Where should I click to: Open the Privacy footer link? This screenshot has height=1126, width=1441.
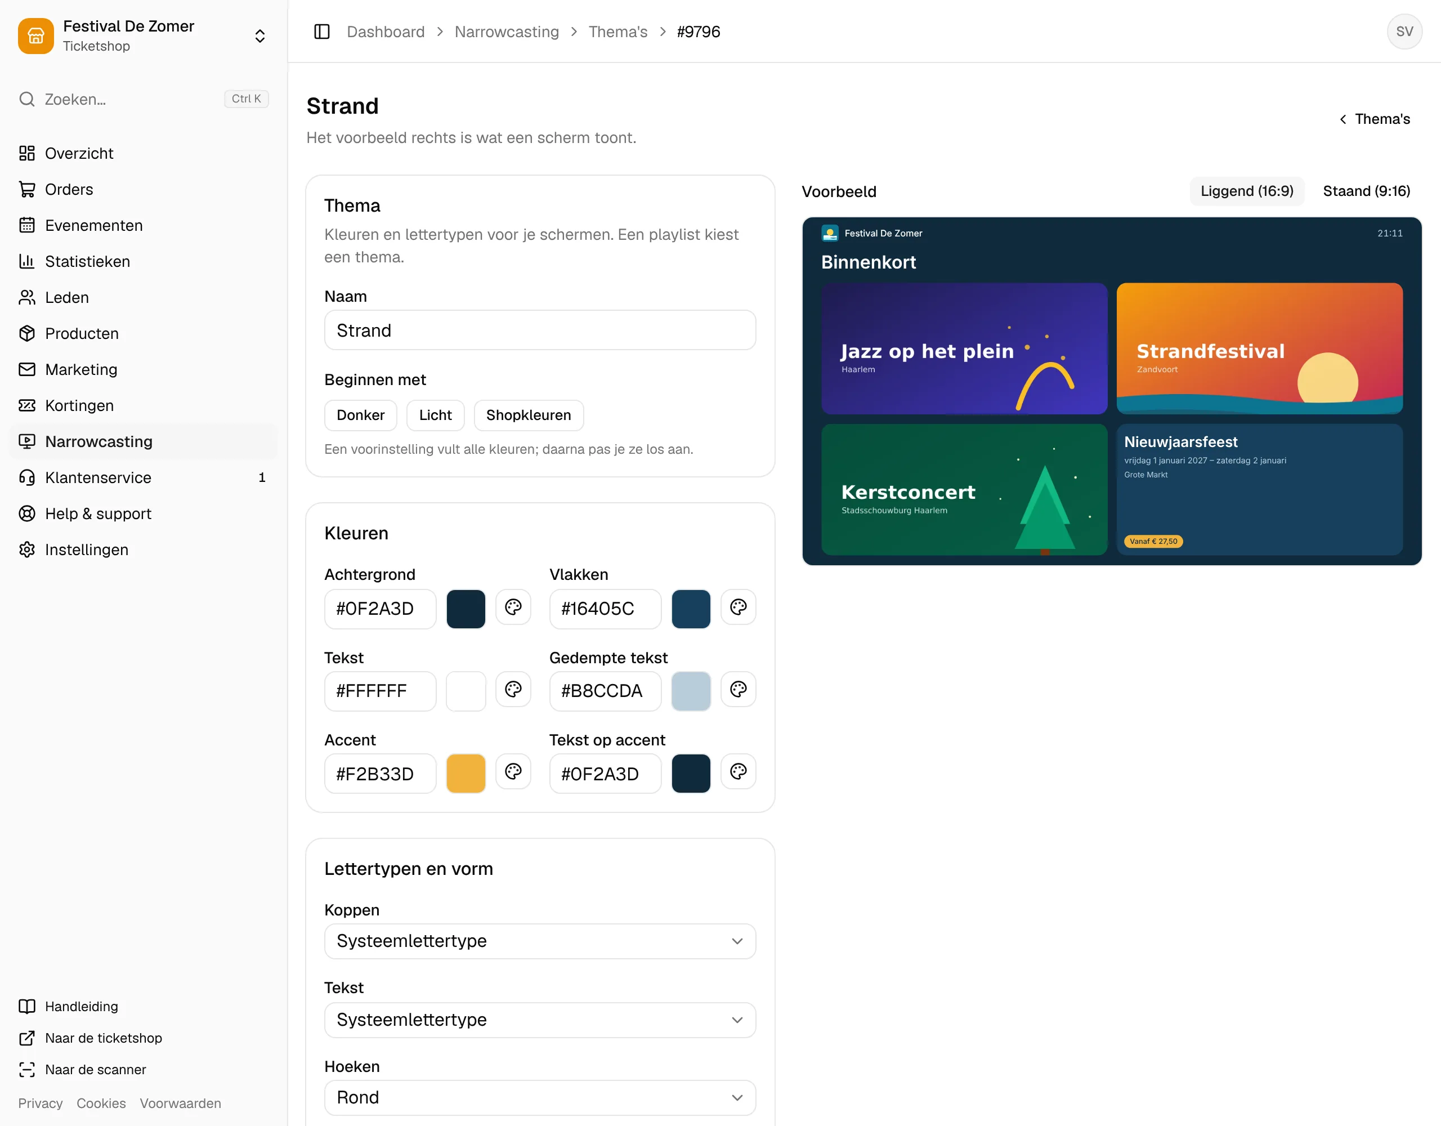(41, 1103)
